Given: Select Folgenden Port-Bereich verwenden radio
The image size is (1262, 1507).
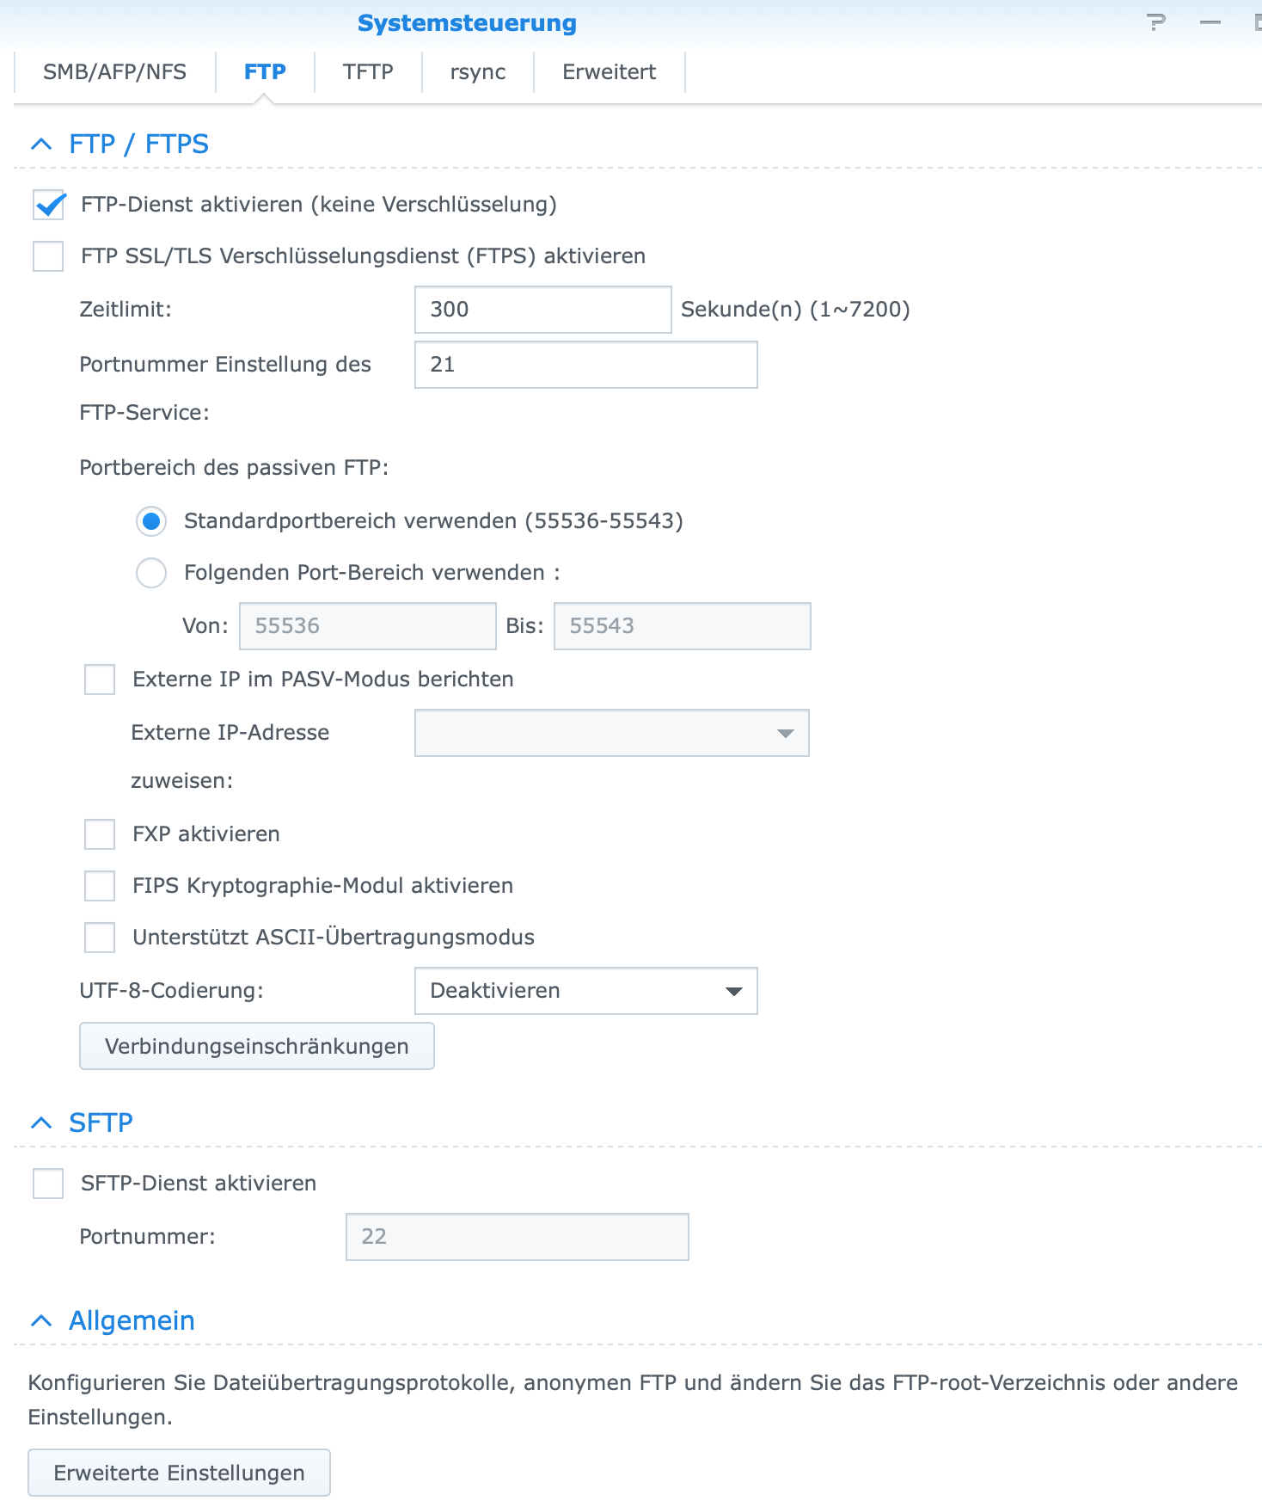Looking at the screenshot, I should (151, 573).
